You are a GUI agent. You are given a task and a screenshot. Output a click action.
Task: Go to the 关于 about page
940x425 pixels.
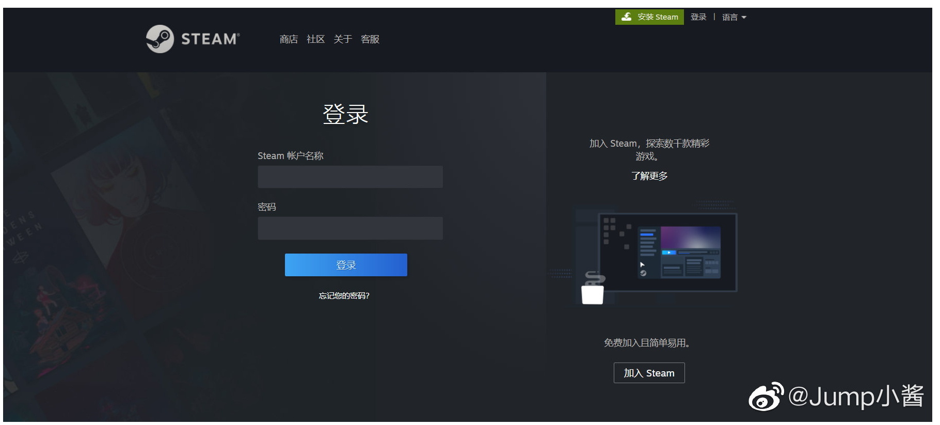click(x=343, y=39)
